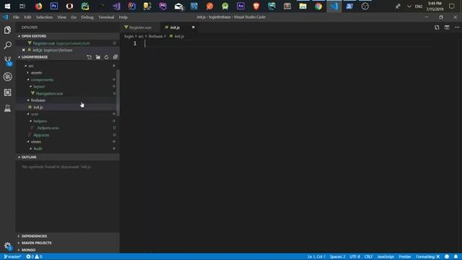Collapse all folders in explorer
Image resolution: width=462 pixels, height=260 pixels.
115,57
